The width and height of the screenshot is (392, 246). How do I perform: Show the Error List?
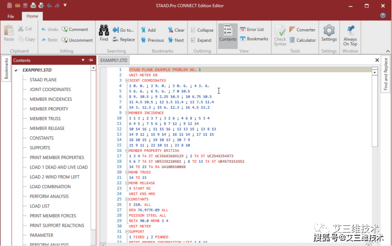point(252,29)
